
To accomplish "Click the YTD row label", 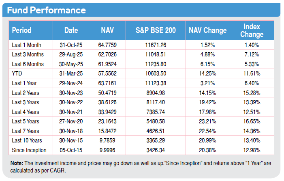I will pos(17,74).
